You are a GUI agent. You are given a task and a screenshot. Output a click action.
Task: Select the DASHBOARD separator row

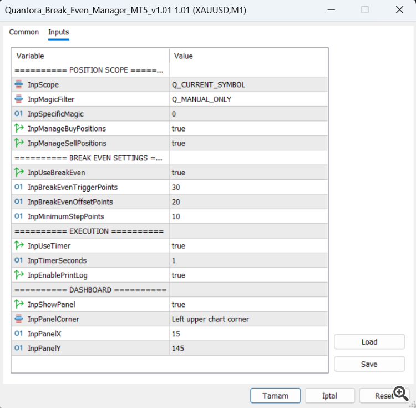(170, 290)
